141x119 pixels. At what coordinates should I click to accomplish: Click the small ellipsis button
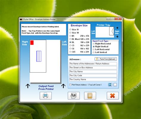coord(115,85)
